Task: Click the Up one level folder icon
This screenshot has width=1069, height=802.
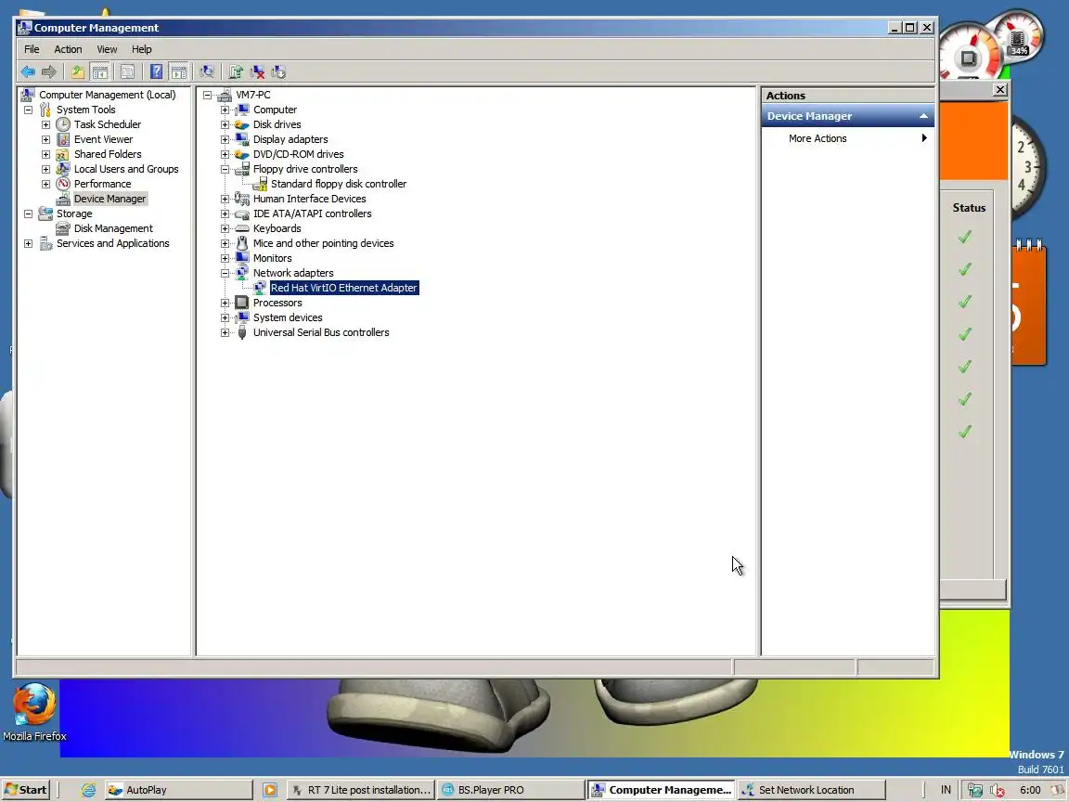Action: (x=78, y=71)
